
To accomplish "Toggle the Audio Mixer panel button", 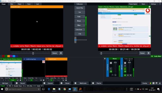I will point(156,56).
